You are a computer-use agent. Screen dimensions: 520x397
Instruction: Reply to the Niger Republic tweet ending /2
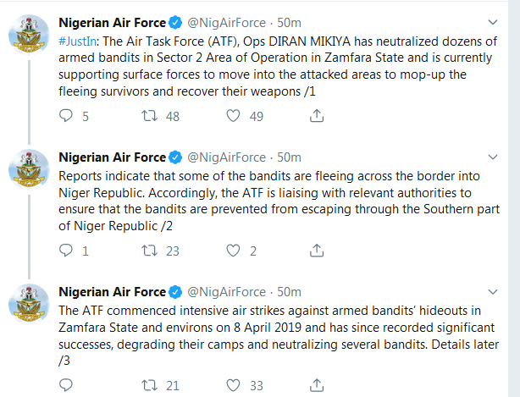66,251
